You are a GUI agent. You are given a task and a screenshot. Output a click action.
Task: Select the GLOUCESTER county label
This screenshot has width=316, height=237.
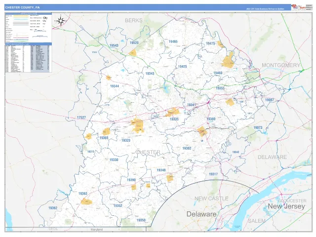pos(292,201)
